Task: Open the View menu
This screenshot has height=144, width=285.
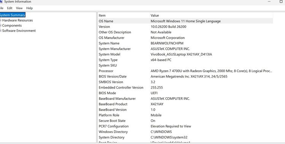Action: [19, 8]
